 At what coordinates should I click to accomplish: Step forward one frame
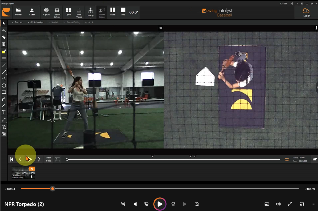[x=39, y=159]
